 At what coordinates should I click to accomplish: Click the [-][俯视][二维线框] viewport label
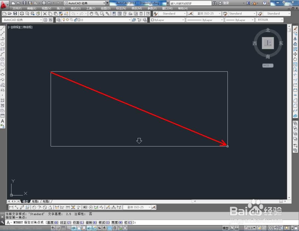20,27
